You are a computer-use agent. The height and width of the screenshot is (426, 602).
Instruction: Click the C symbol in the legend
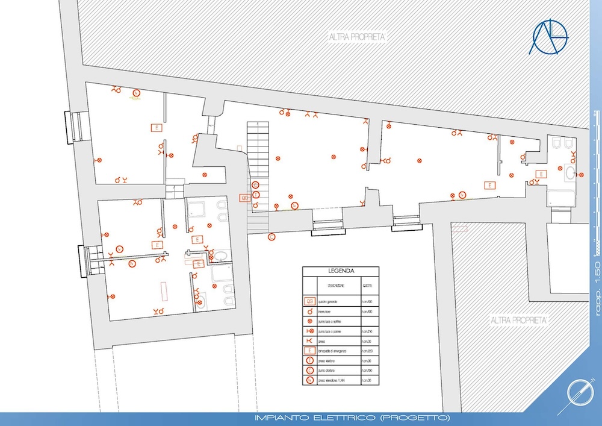[x=311, y=370]
